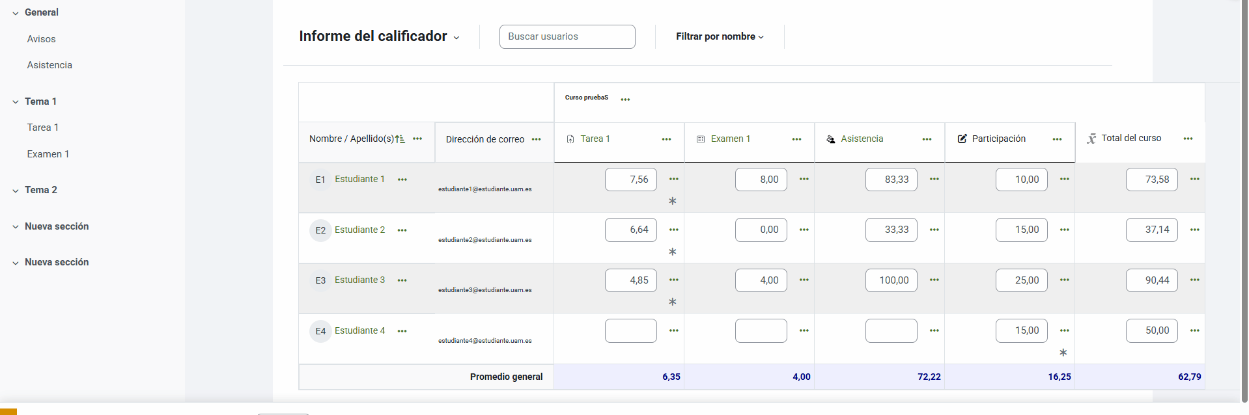The image size is (1249, 415).
Task: Collapse the General section in the course index
Action: pos(16,13)
